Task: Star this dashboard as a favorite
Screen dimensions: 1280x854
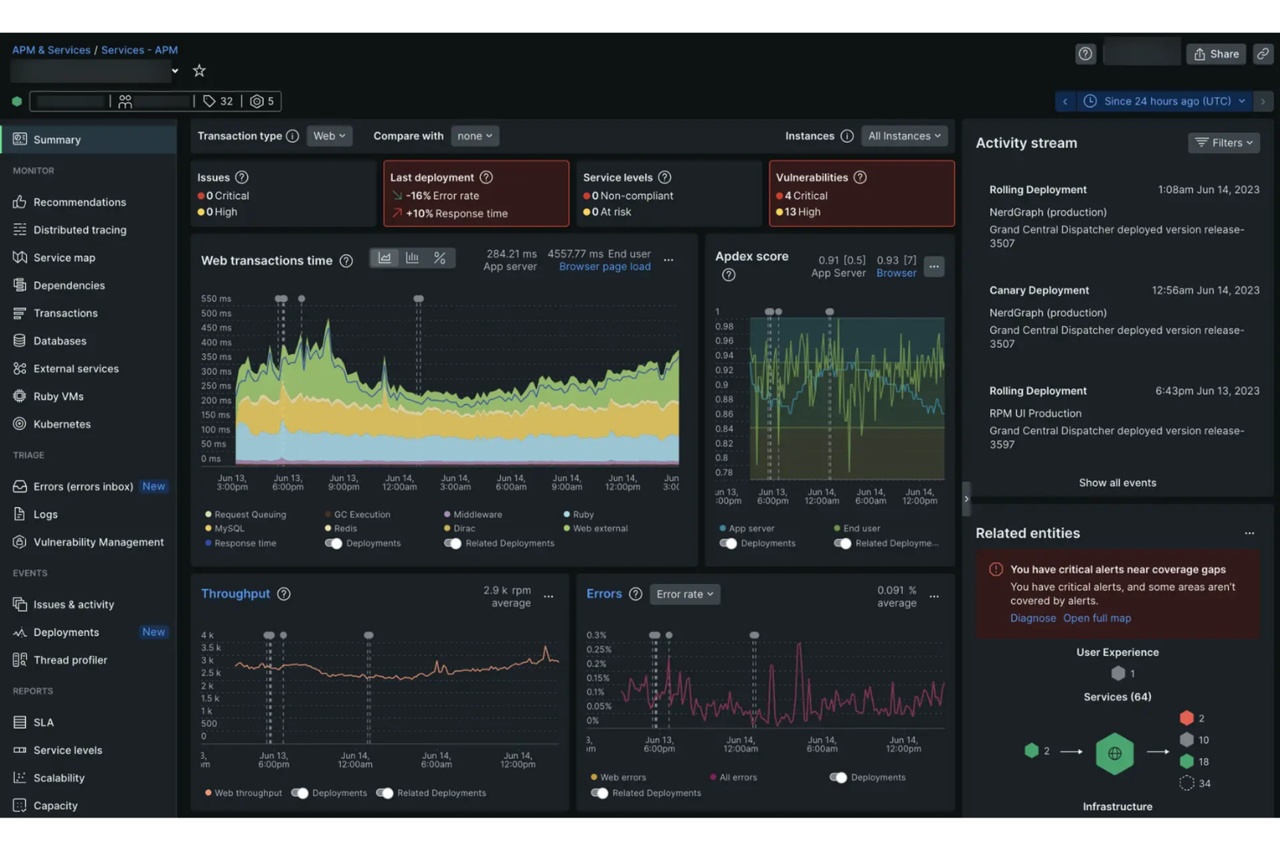Action: coord(199,70)
